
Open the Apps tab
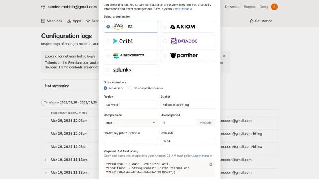(x=74, y=21)
